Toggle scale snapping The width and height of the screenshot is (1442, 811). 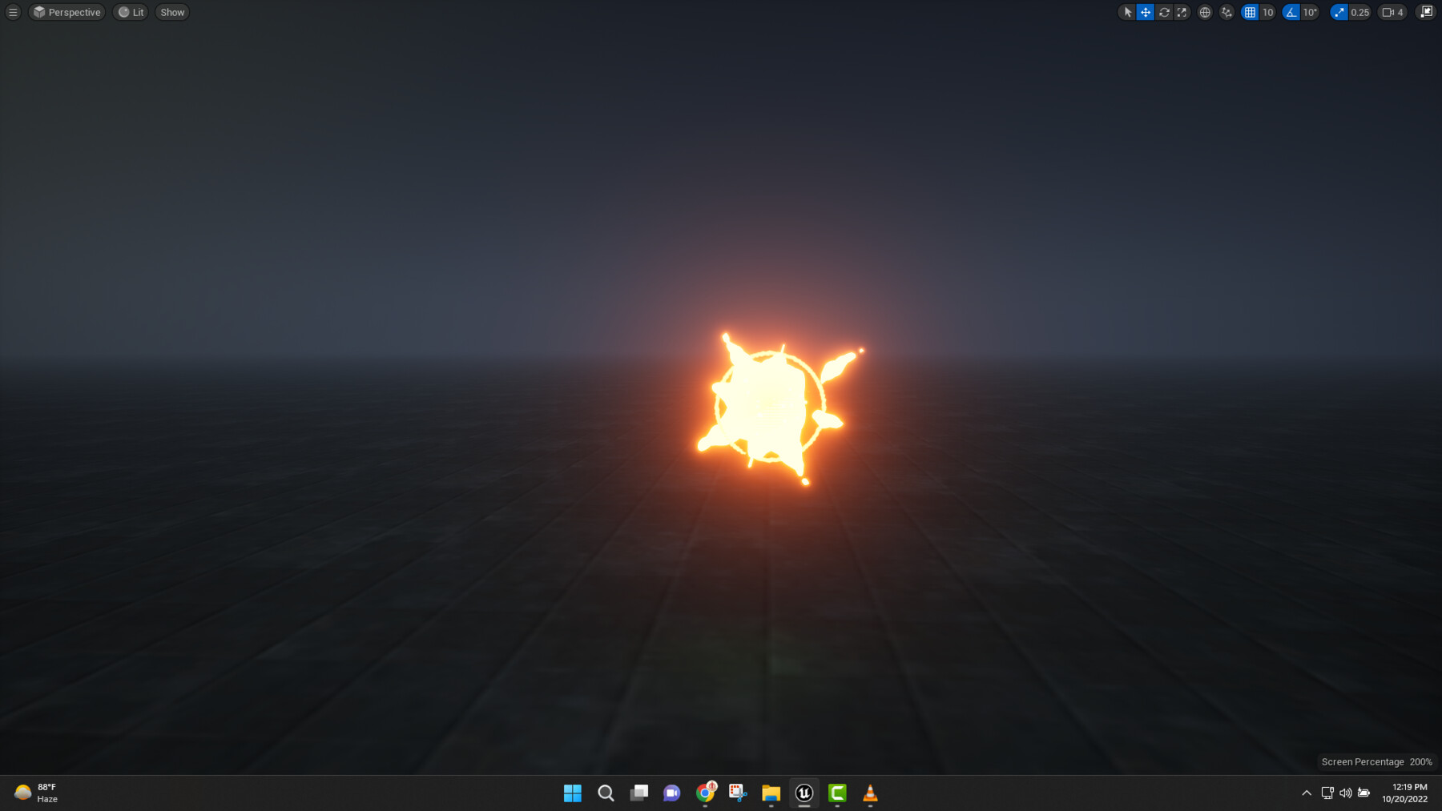click(x=1338, y=12)
